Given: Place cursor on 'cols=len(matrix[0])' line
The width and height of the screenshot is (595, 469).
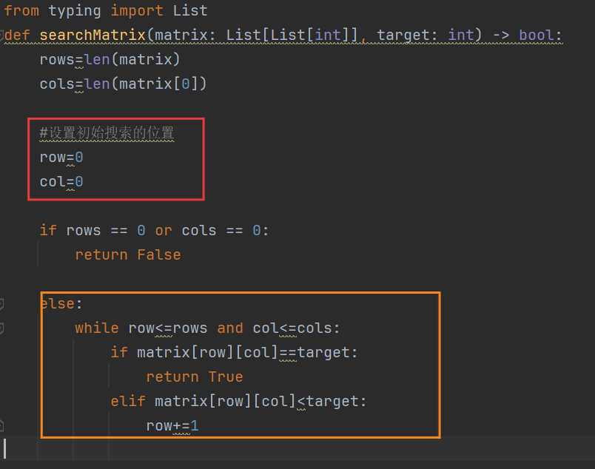Looking at the screenshot, I should pos(123,84).
